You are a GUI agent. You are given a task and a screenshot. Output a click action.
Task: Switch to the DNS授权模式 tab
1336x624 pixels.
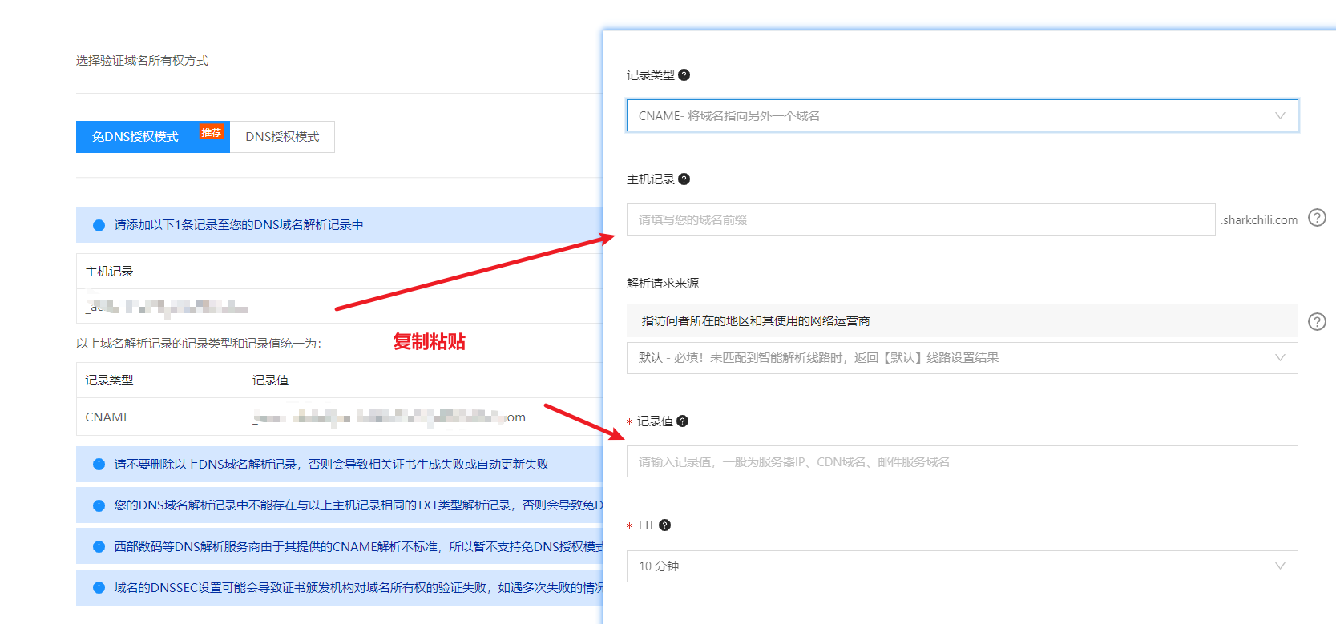[x=282, y=137]
